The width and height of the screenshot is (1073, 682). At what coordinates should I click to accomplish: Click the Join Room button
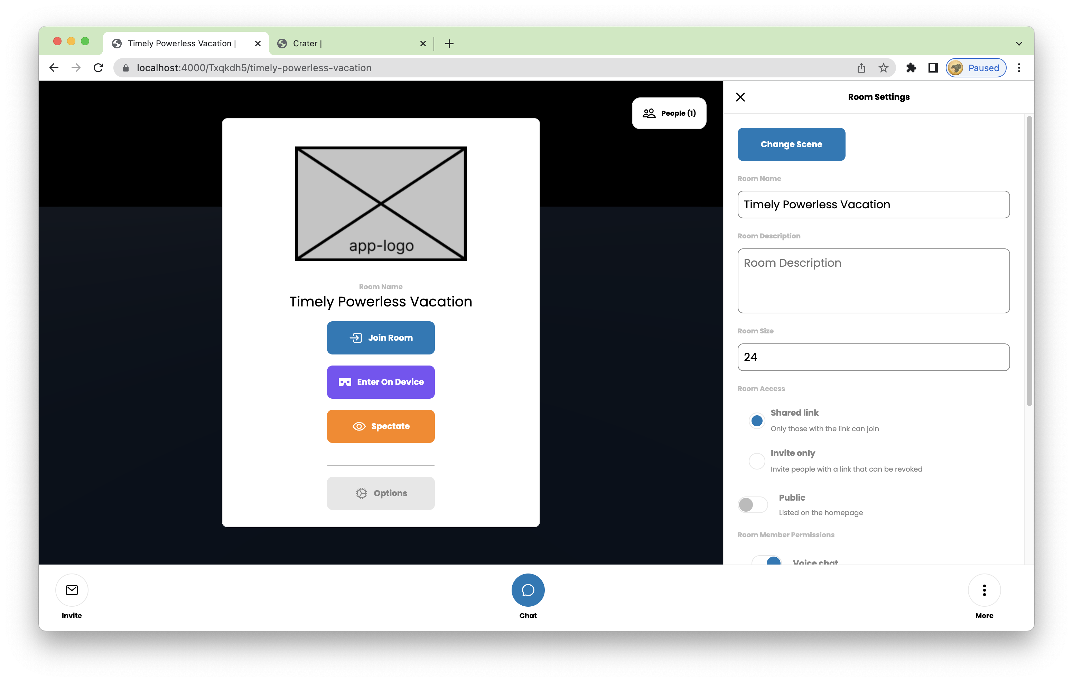(381, 338)
